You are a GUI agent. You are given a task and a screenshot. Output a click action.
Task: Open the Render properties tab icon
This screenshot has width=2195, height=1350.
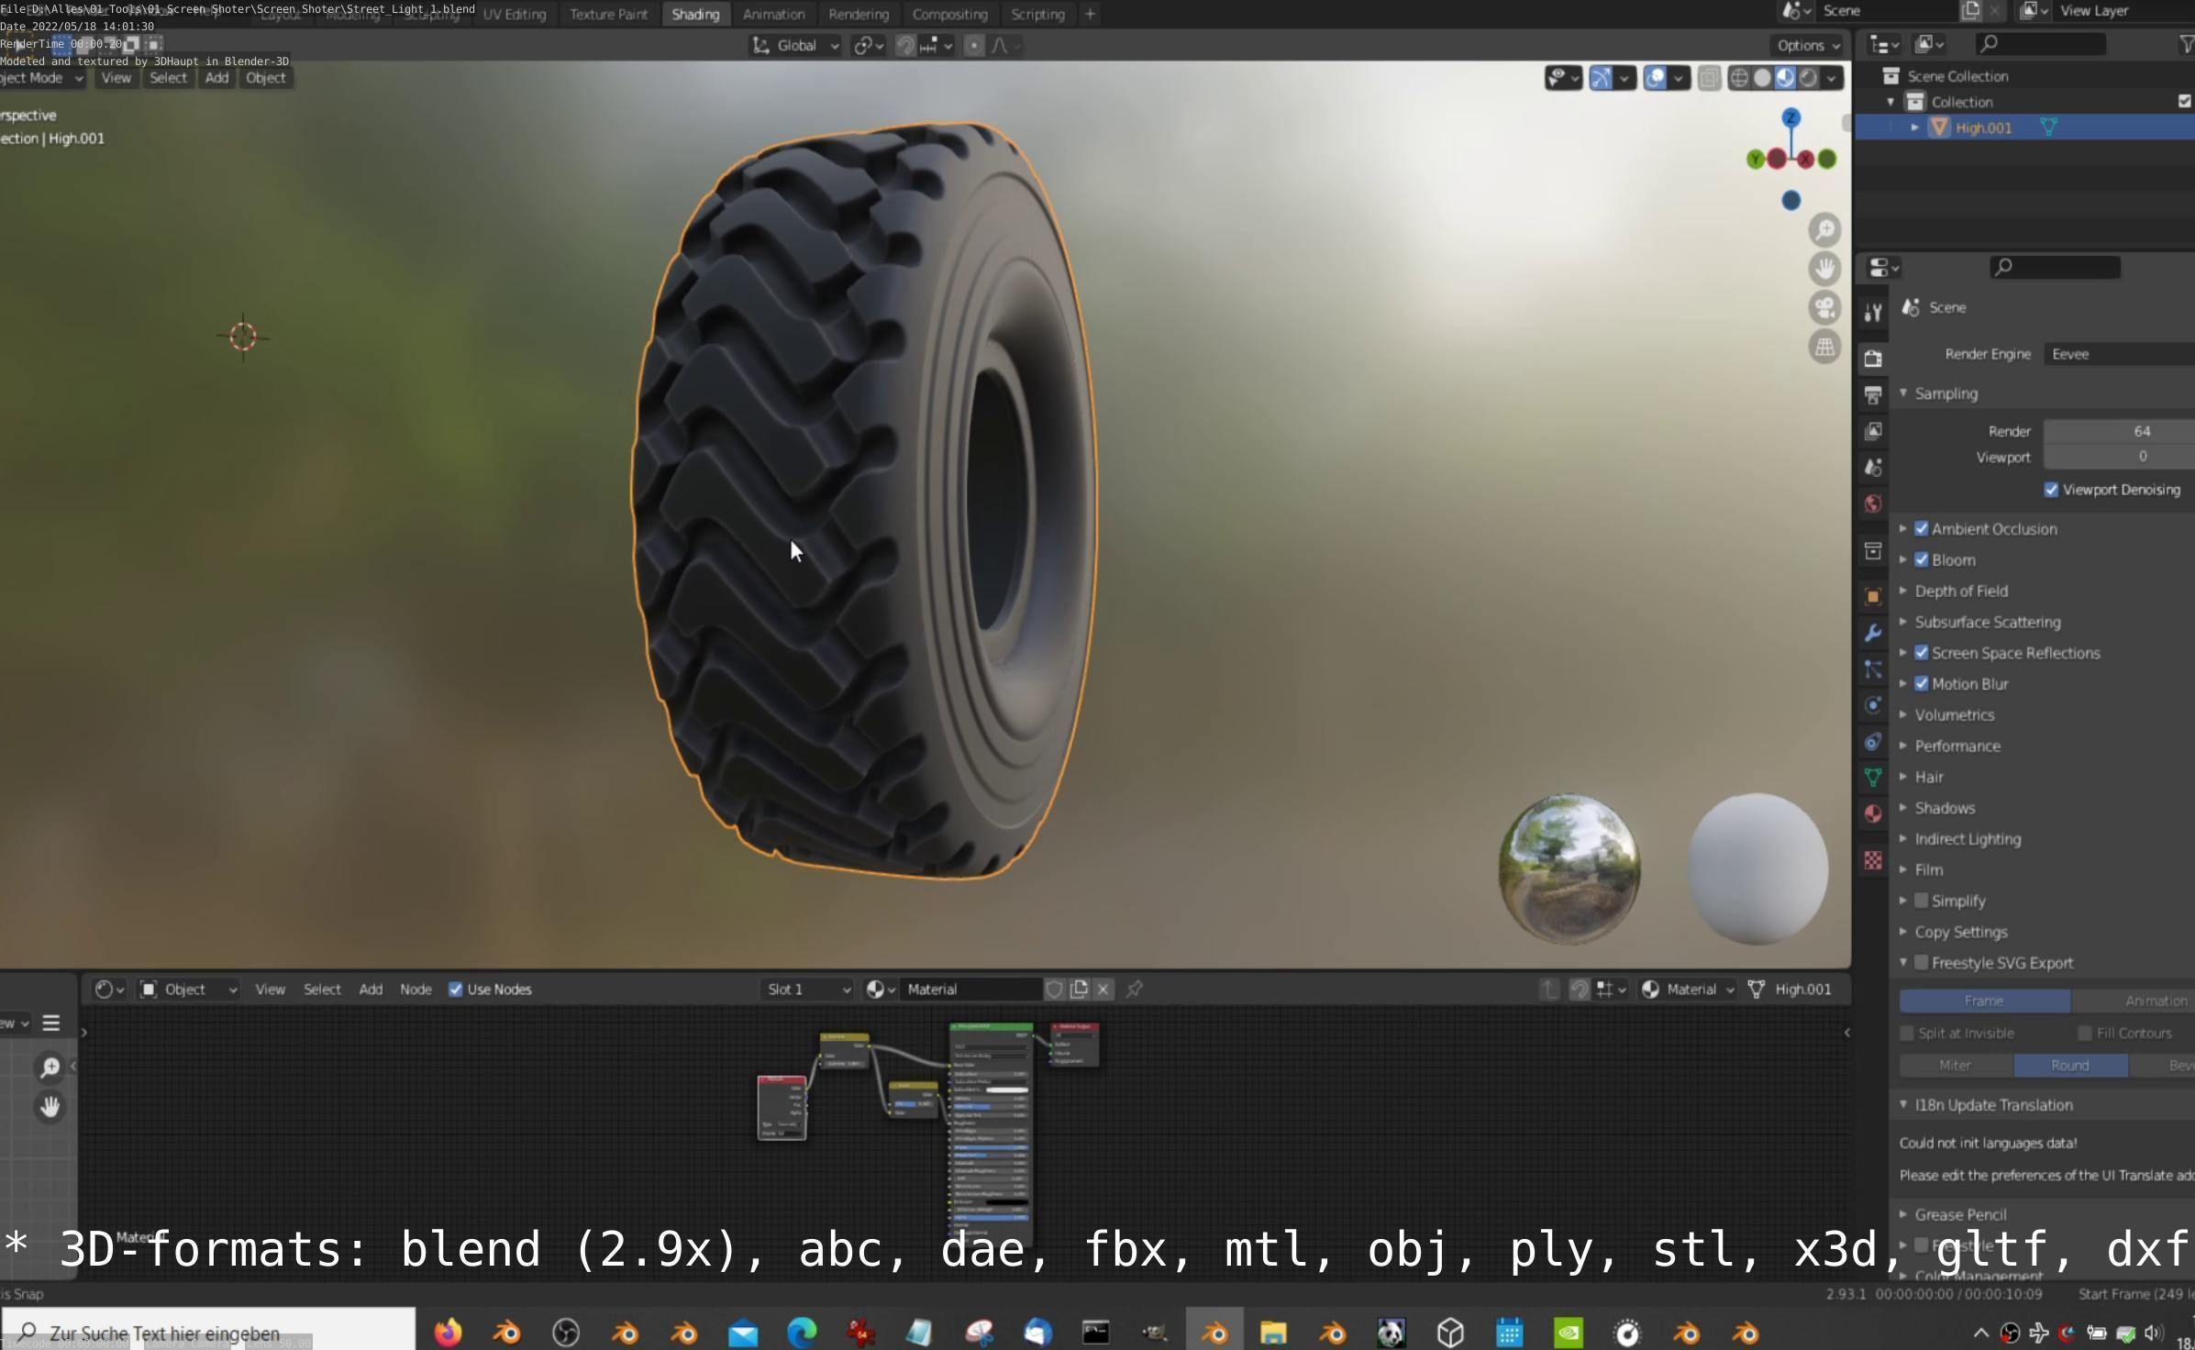tap(1873, 358)
